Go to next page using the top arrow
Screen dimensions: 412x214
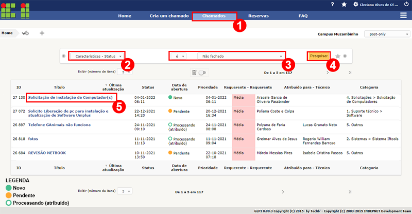[328, 73]
